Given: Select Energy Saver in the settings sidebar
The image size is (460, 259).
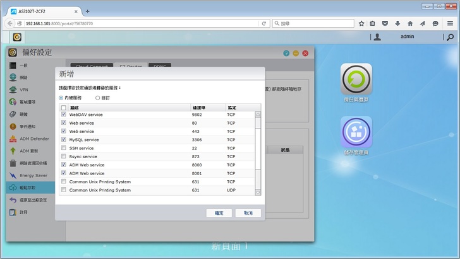Looking at the screenshot, I should click(x=34, y=175).
